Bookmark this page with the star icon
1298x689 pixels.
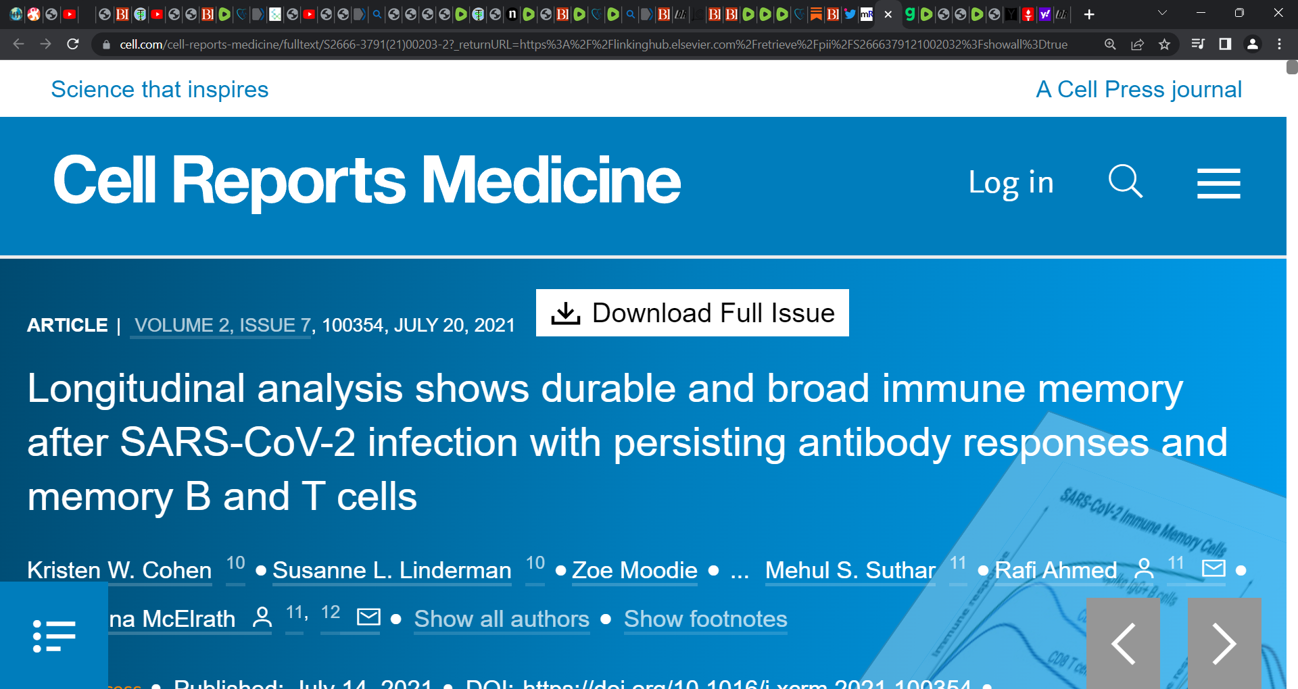pos(1165,44)
